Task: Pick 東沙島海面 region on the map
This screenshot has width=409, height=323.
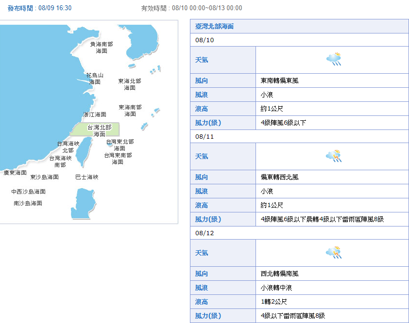Action: (44, 177)
